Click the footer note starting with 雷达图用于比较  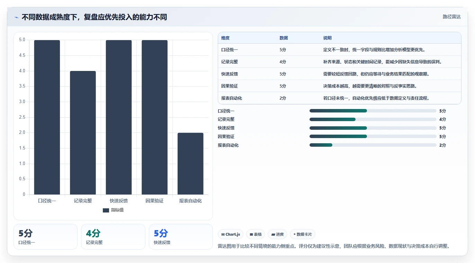click(334, 246)
